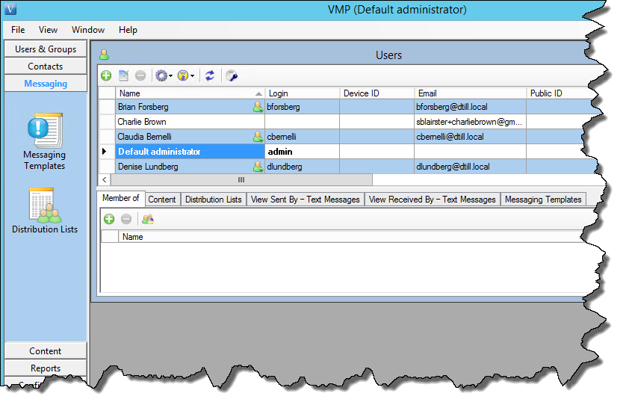Click the Edit user toolbar icon
This screenshot has height=411, width=626.
click(123, 75)
